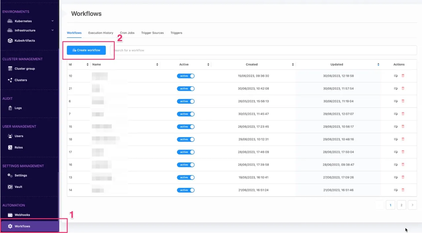
Task: Select the Trigger Sources tab
Action: [152, 33]
